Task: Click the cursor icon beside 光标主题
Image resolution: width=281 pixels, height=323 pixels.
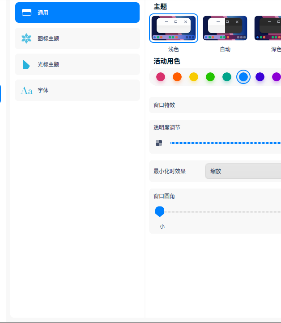Action: pyautogui.click(x=26, y=64)
